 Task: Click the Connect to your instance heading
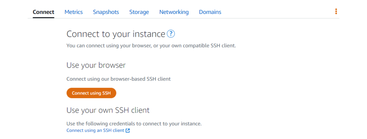[x=116, y=34]
